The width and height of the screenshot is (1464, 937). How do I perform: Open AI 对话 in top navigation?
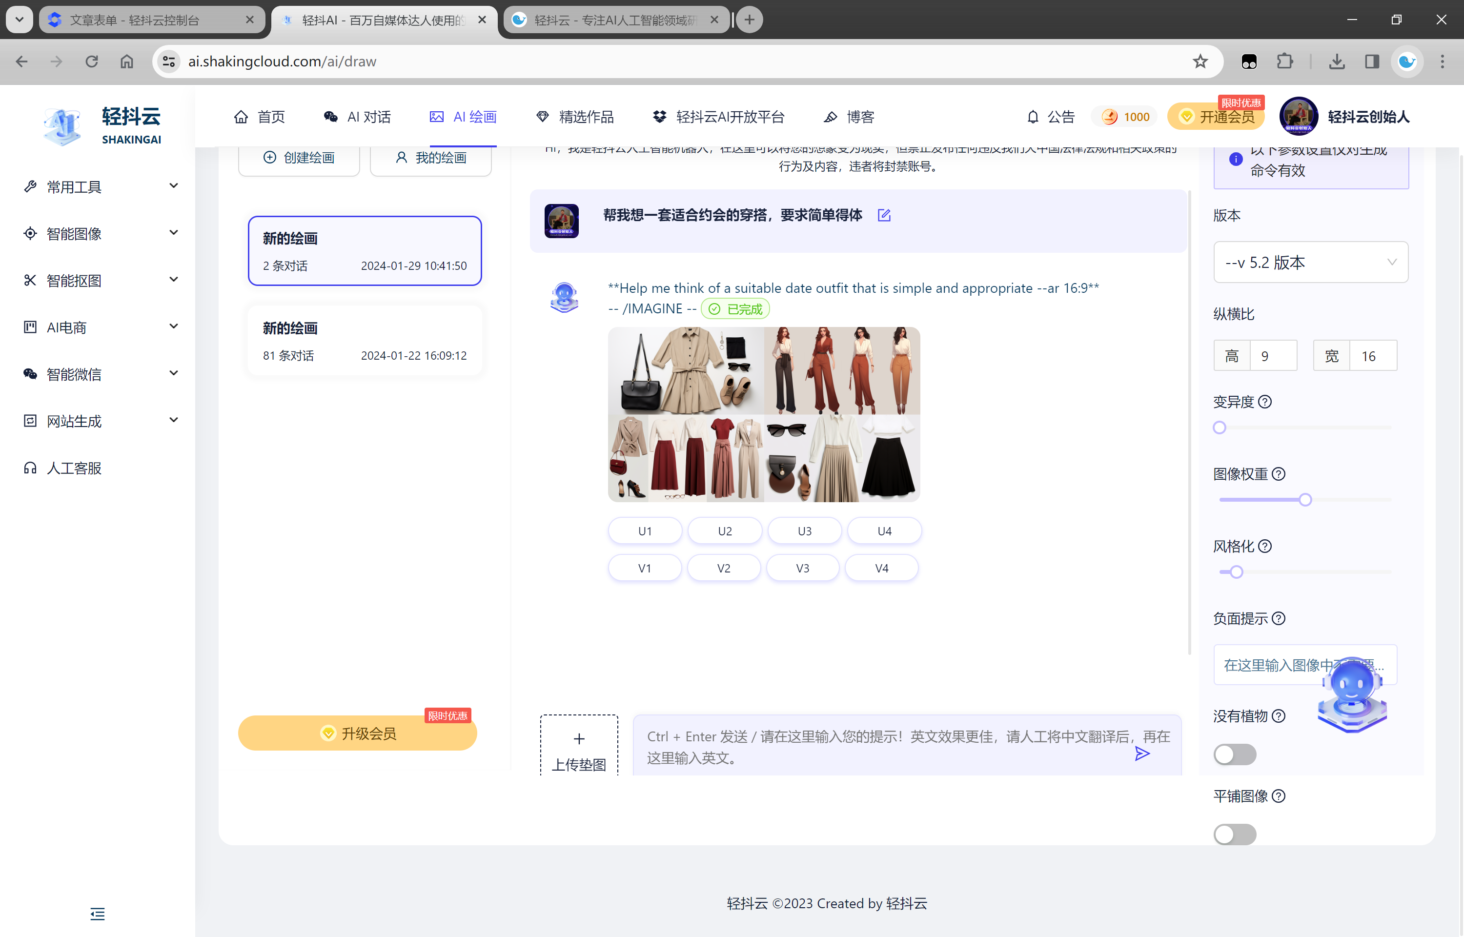[357, 117]
